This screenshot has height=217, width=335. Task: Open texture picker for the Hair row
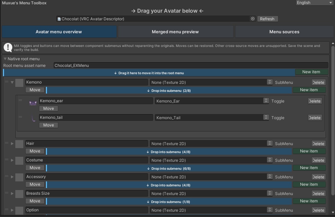click(270, 143)
